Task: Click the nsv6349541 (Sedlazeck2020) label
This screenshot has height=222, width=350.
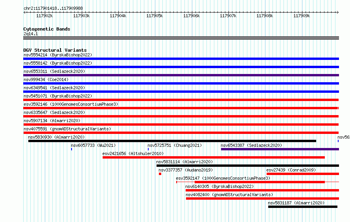Action: [54, 88]
